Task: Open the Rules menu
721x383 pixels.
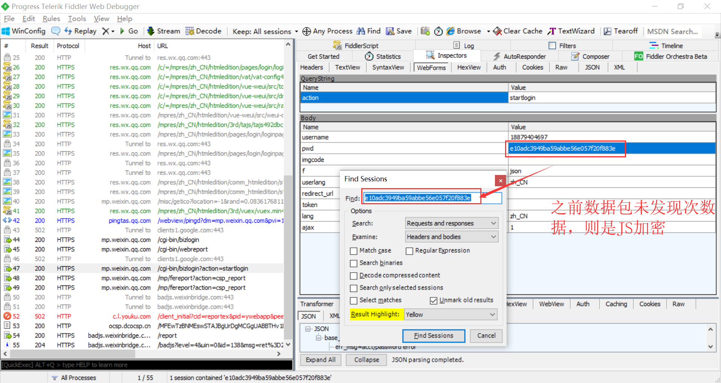Action: 51,18
